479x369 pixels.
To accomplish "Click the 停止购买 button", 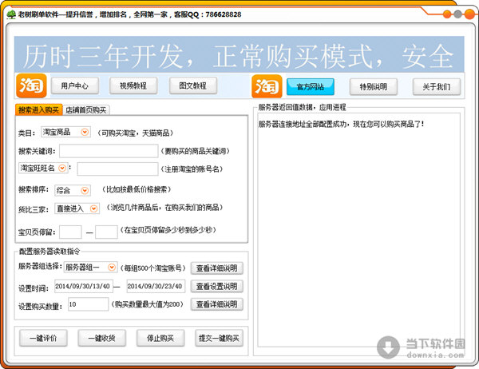I will [x=160, y=338].
